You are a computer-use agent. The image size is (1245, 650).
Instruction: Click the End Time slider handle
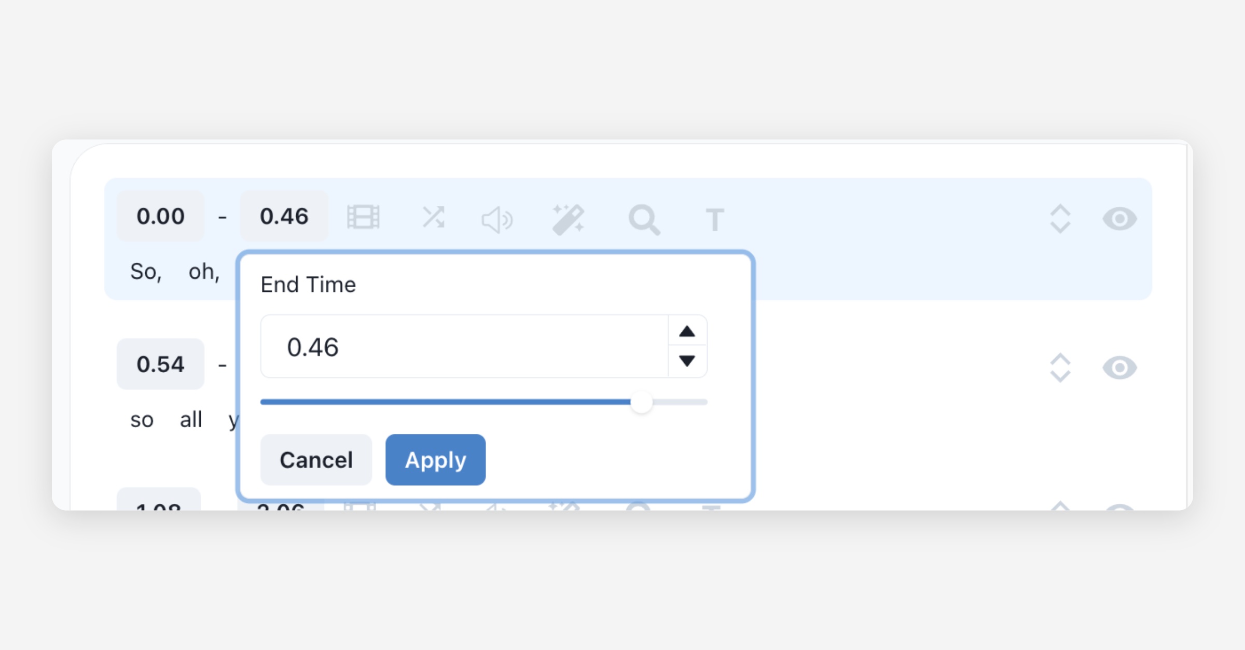pos(641,402)
